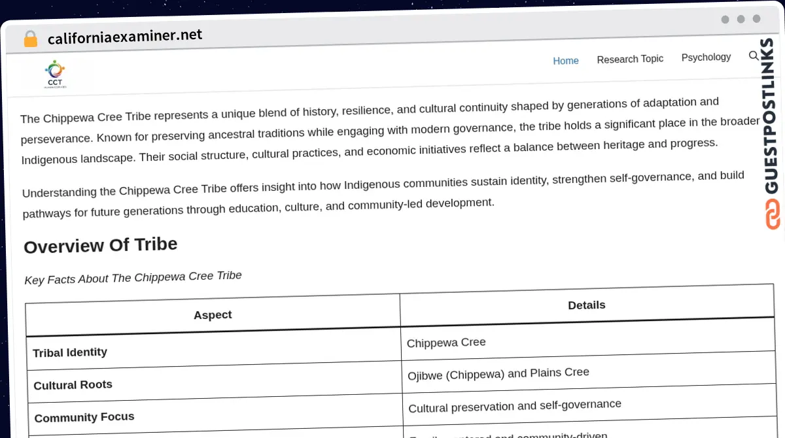Screen dimensions: 785x438
Task: Select the Aspect column header
Action: point(213,314)
